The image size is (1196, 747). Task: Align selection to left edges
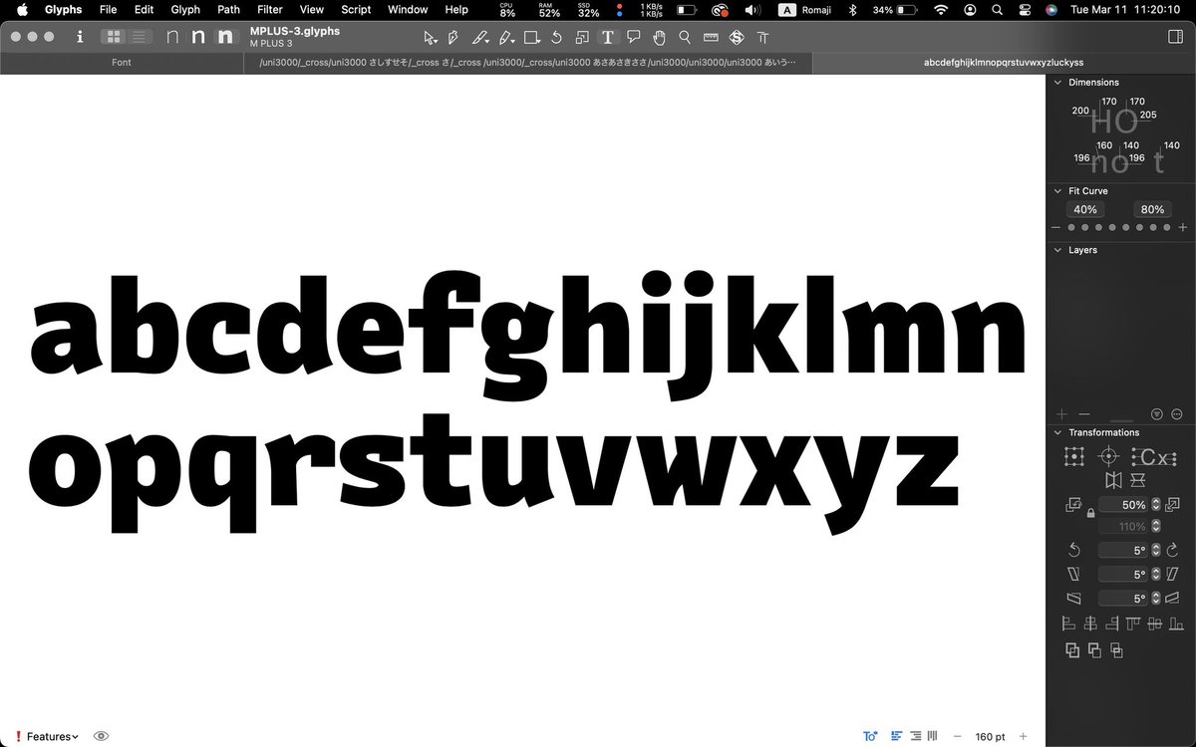tap(1068, 624)
